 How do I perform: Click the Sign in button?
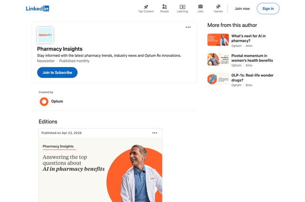(268, 8)
